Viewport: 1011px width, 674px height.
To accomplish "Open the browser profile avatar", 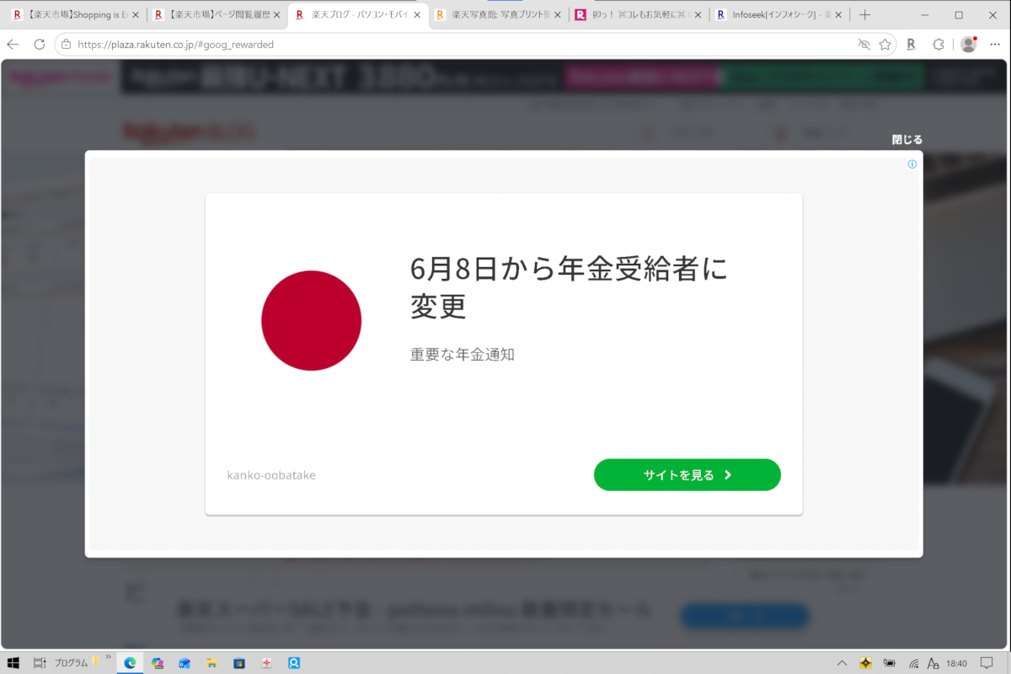I will coord(968,45).
